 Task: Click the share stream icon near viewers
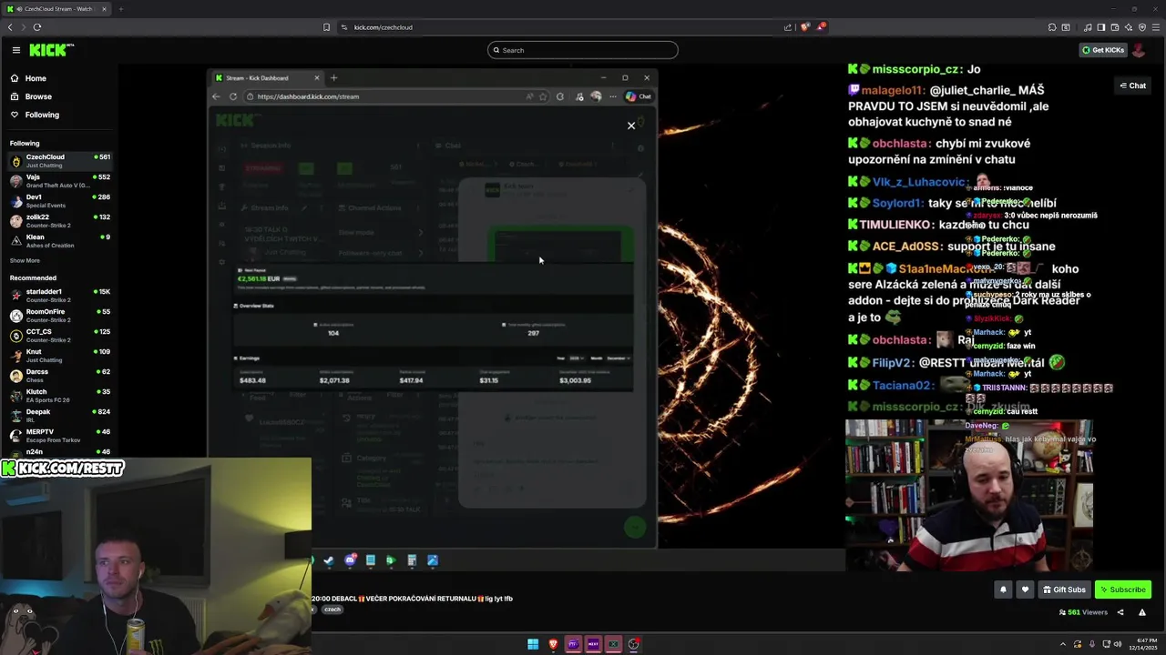pyautogui.click(x=1120, y=612)
